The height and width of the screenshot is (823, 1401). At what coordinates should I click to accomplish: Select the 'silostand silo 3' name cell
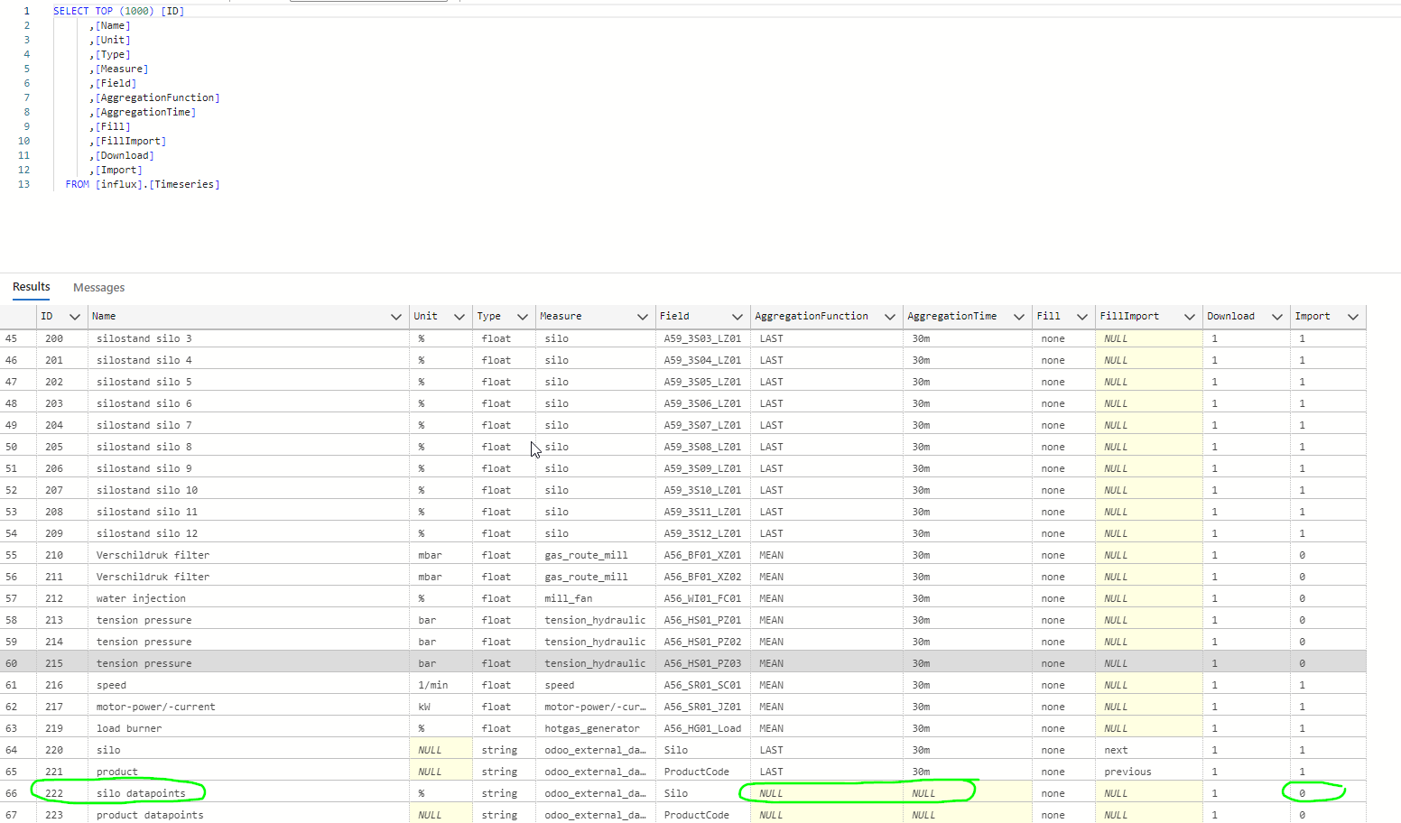click(x=248, y=338)
